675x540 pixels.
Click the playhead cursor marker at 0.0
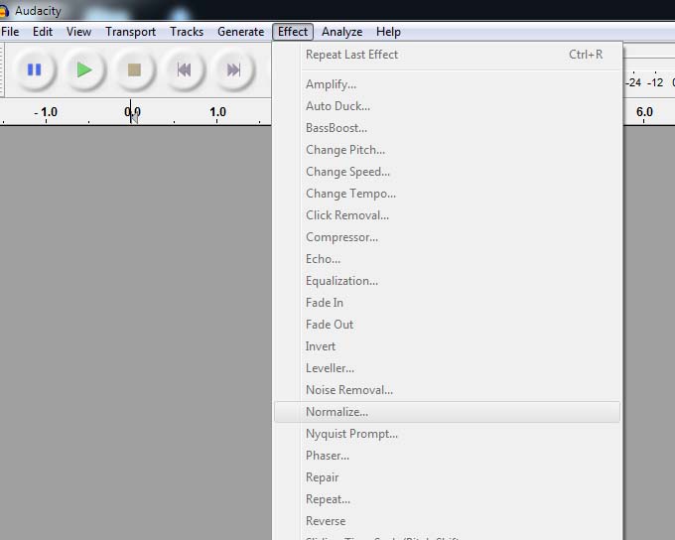click(x=133, y=115)
